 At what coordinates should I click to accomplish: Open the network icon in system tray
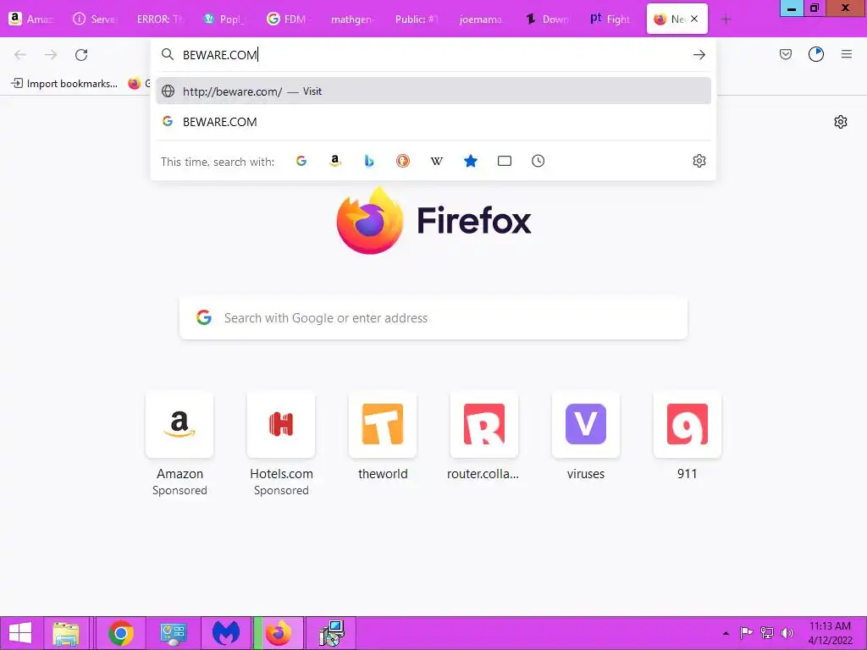tap(767, 633)
